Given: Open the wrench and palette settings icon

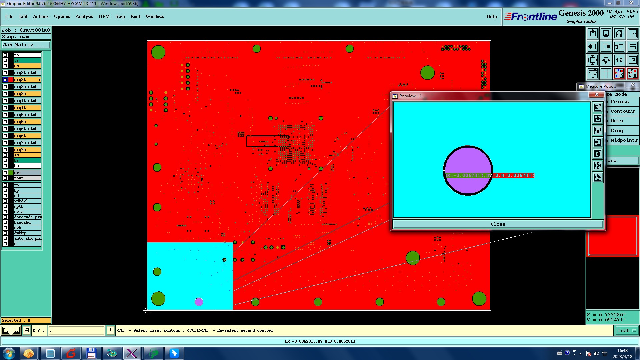Looking at the screenshot, I should (x=593, y=73).
